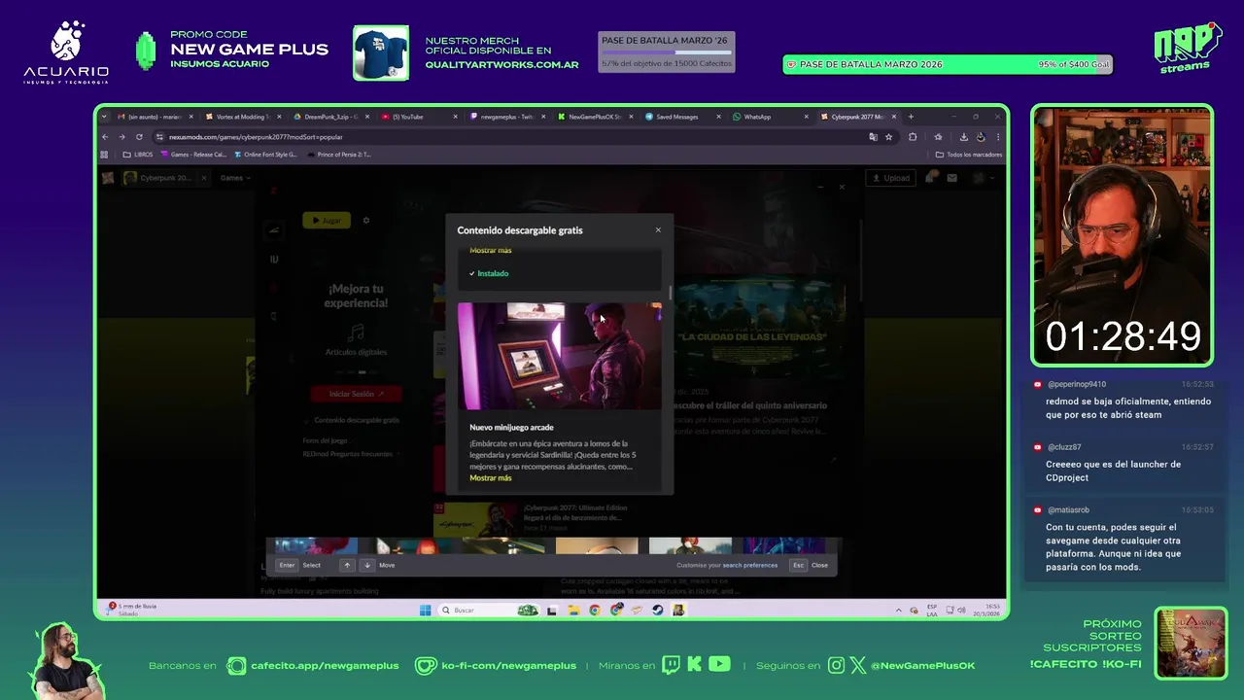Open a new browser tab with plus
Screen dimensions: 1244x700
click(x=911, y=117)
